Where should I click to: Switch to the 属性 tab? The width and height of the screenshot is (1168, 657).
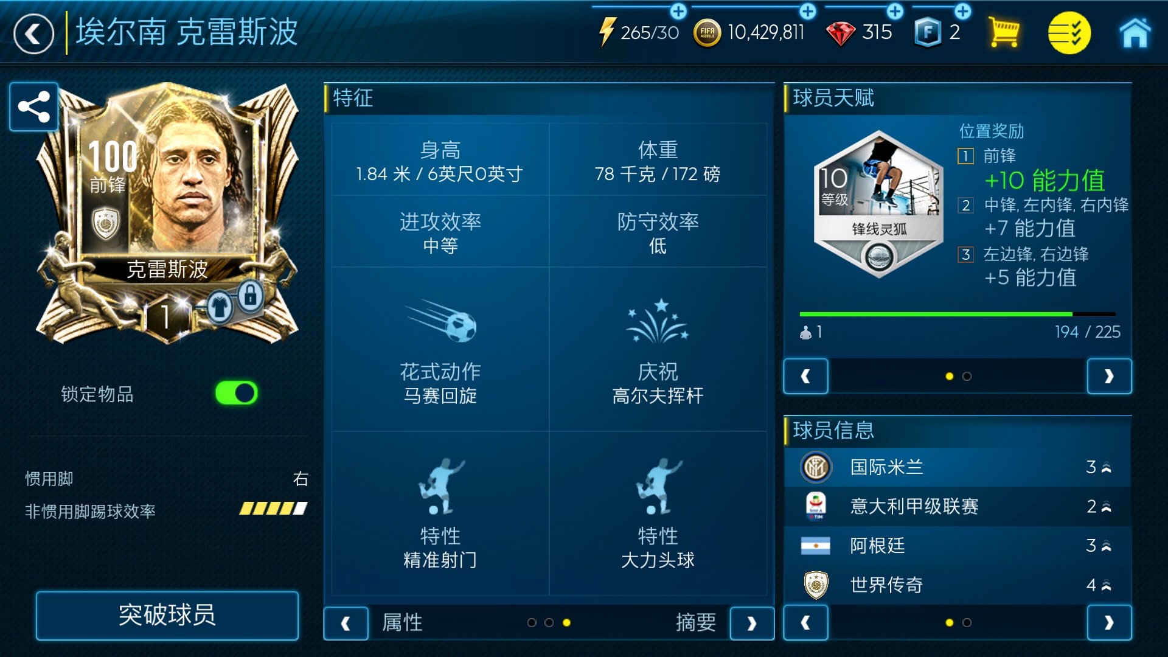[x=402, y=622]
